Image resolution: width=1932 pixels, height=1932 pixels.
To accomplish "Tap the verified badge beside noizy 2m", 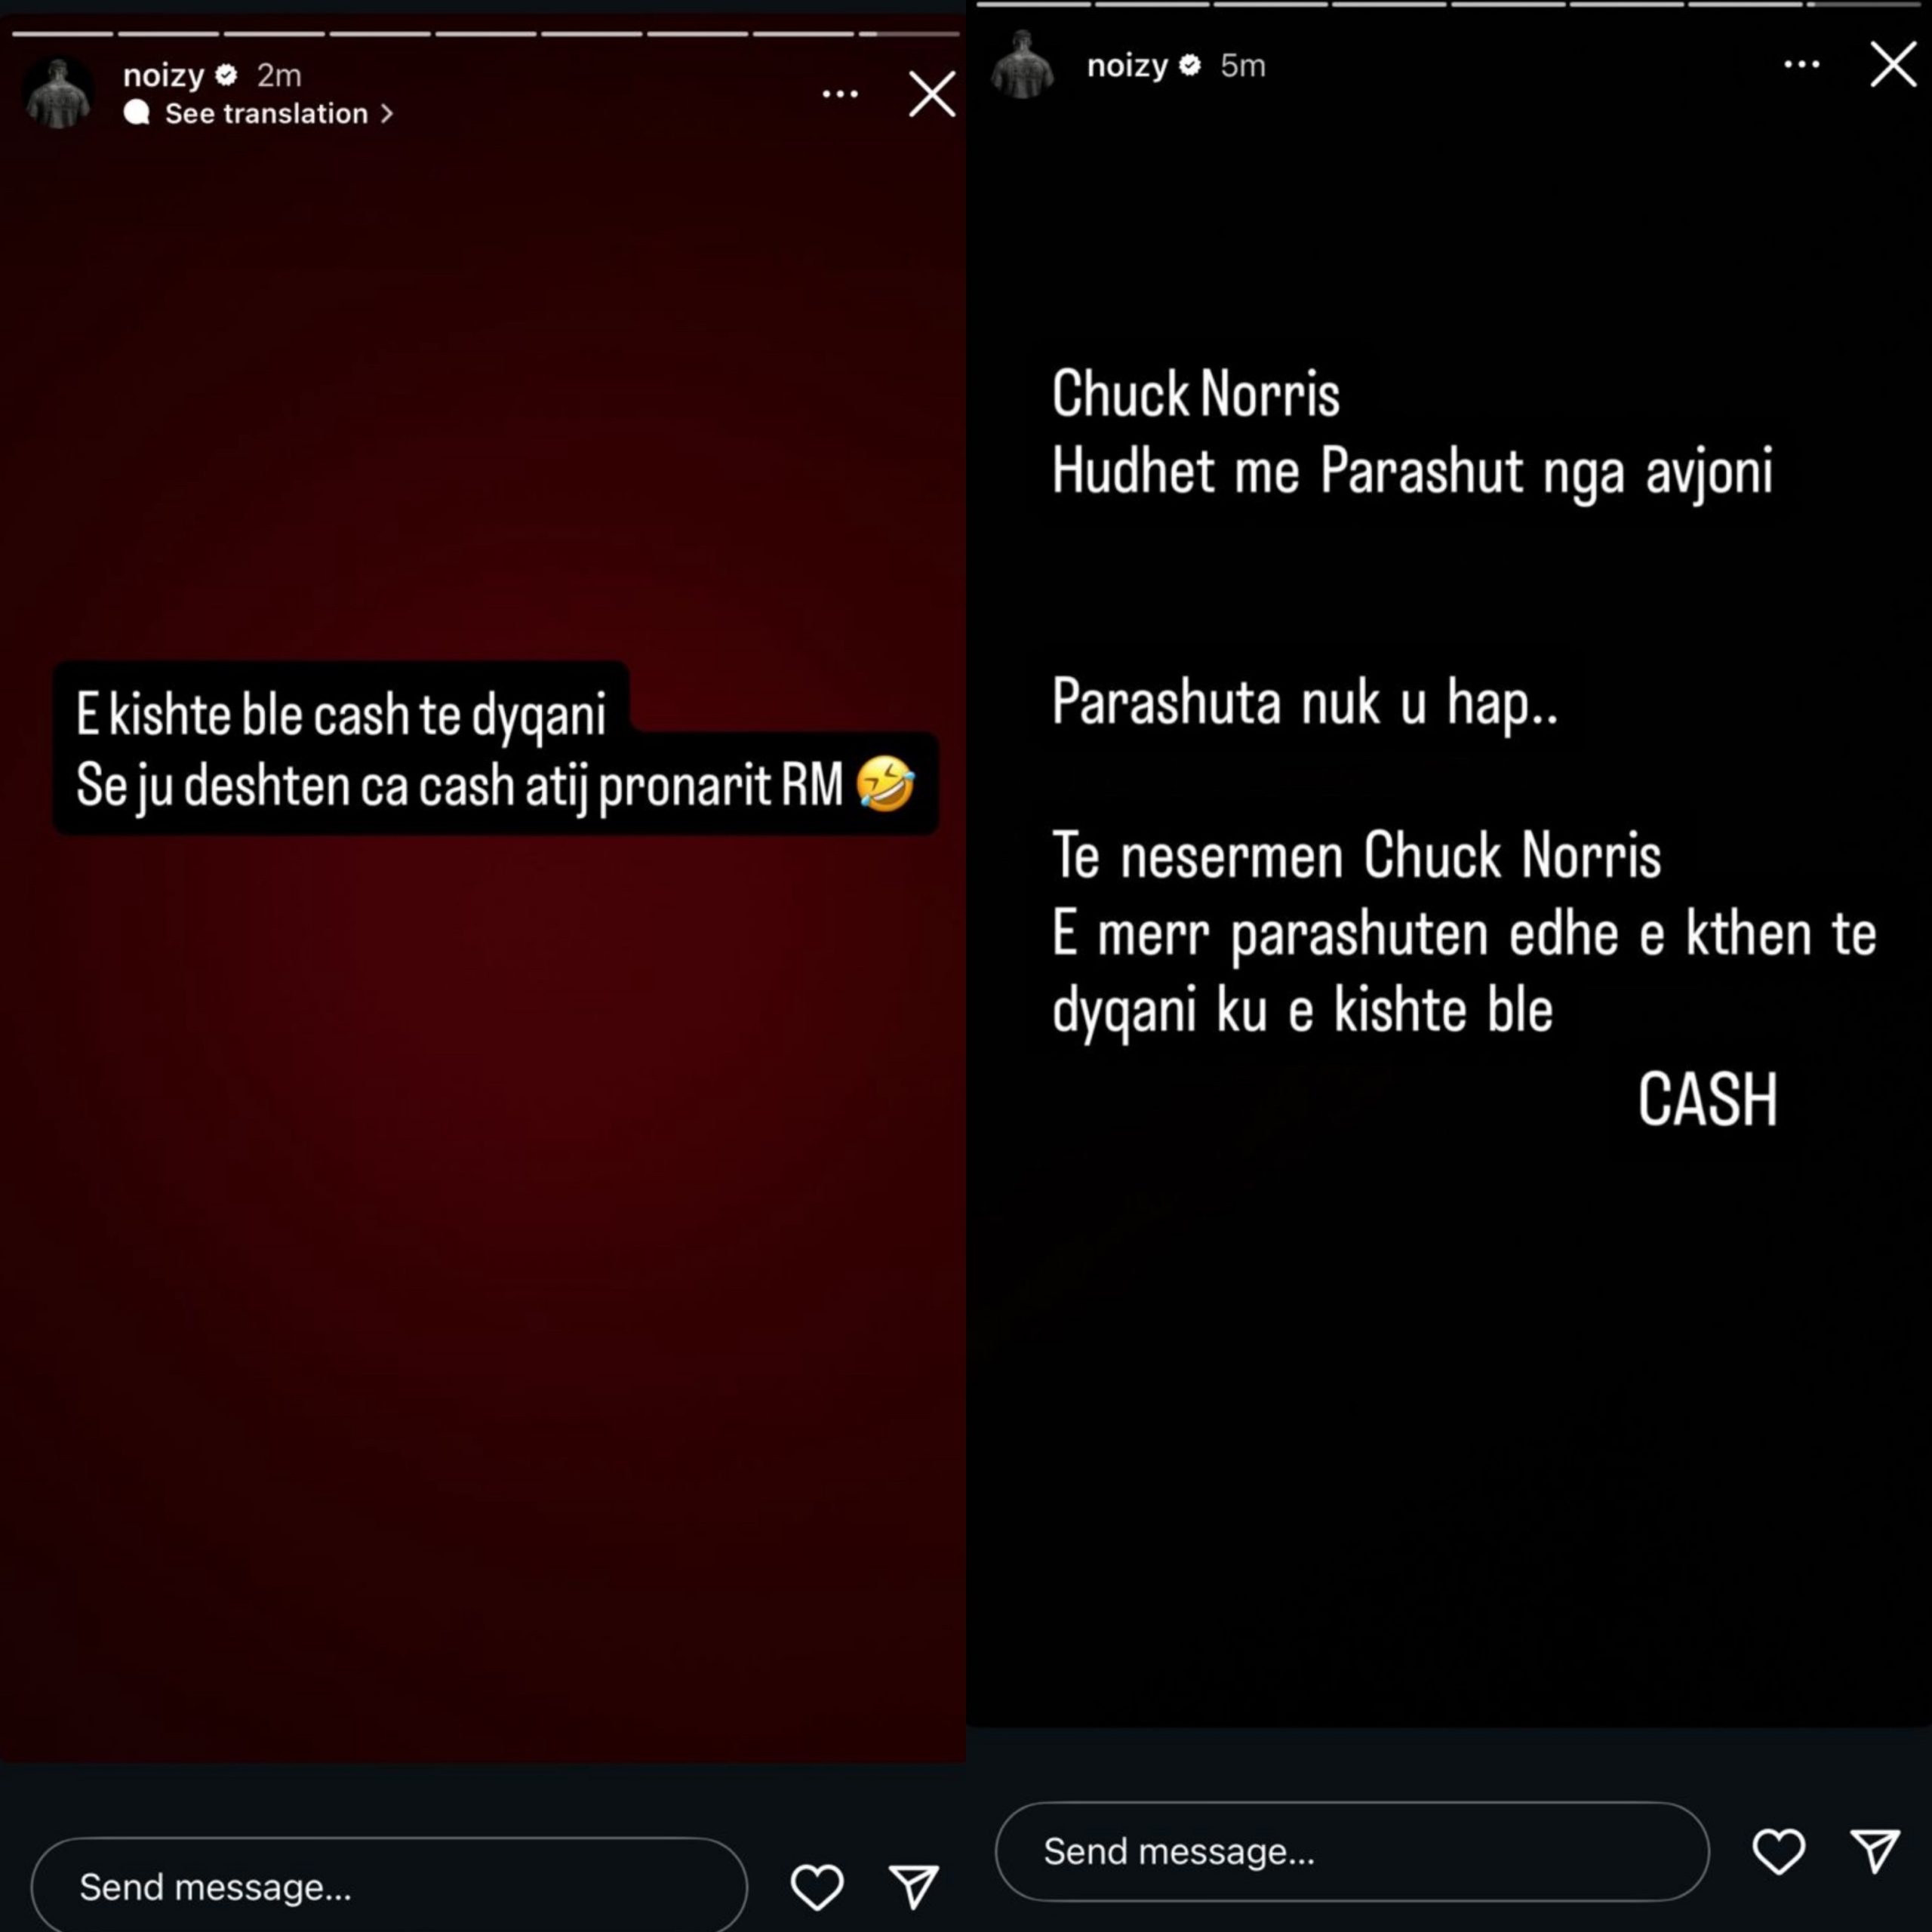I will pos(227,75).
